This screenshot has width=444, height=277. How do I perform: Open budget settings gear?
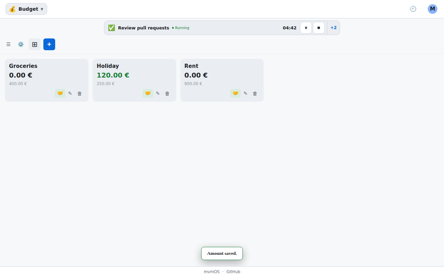(21, 44)
